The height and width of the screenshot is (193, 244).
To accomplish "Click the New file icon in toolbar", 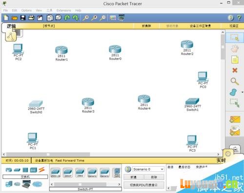I will [6, 18].
